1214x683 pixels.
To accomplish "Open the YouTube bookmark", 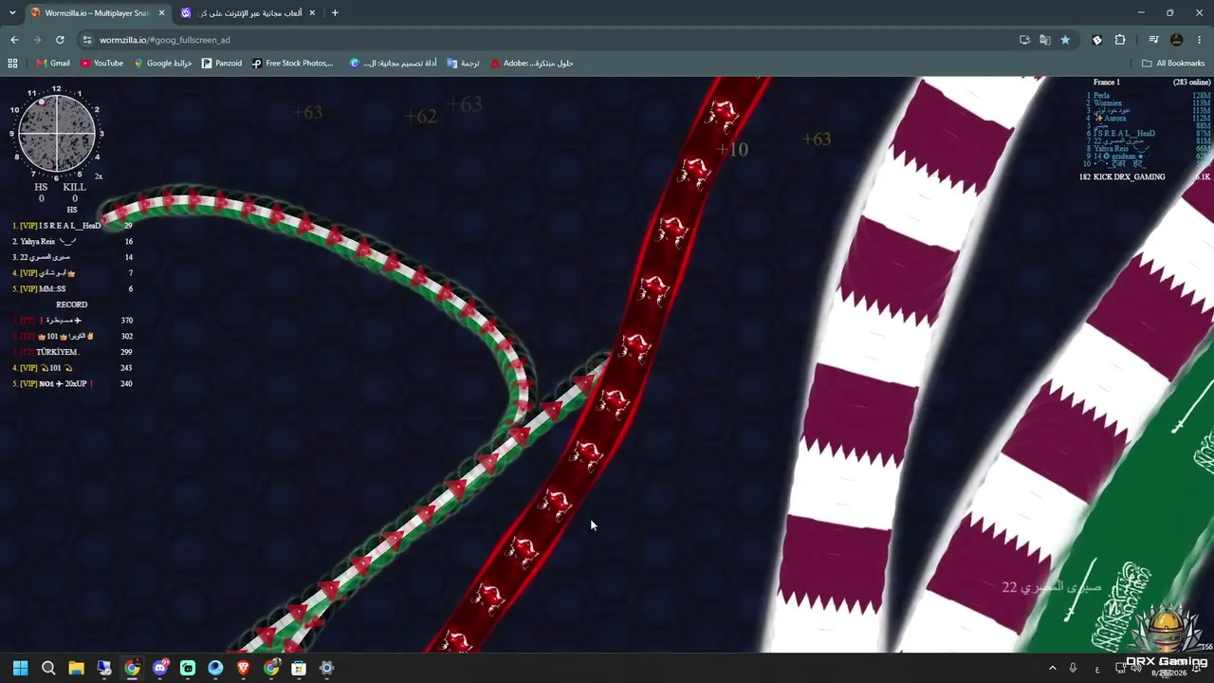I will 102,64.
